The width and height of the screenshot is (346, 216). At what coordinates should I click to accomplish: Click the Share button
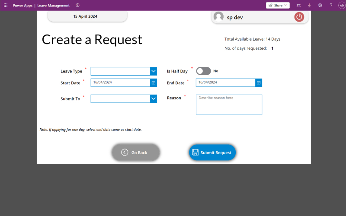pyautogui.click(x=278, y=5)
